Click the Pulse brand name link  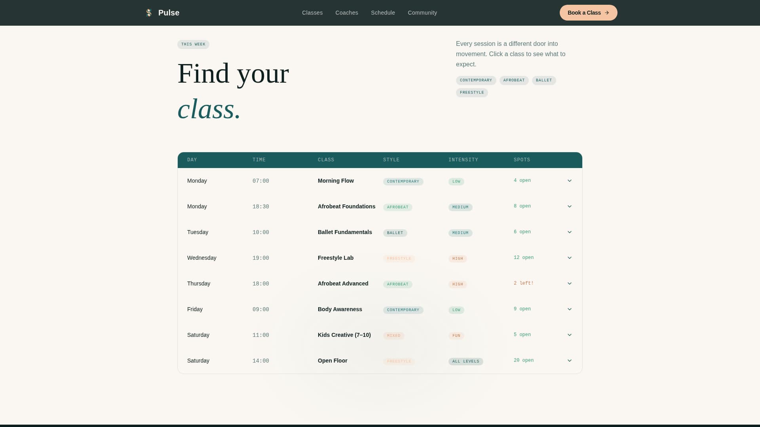(x=169, y=13)
